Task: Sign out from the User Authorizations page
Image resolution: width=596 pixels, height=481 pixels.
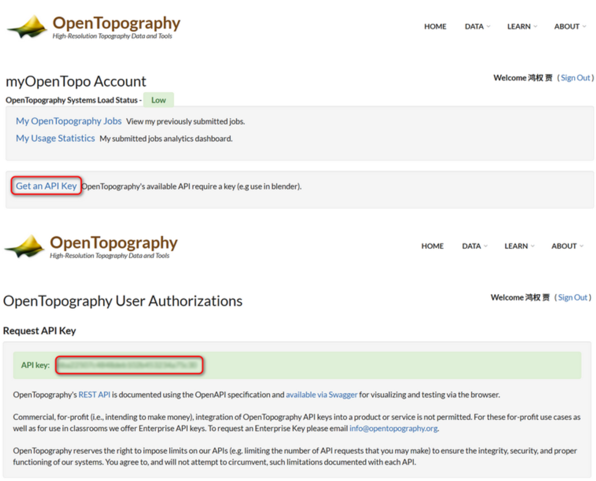Action: (572, 298)
